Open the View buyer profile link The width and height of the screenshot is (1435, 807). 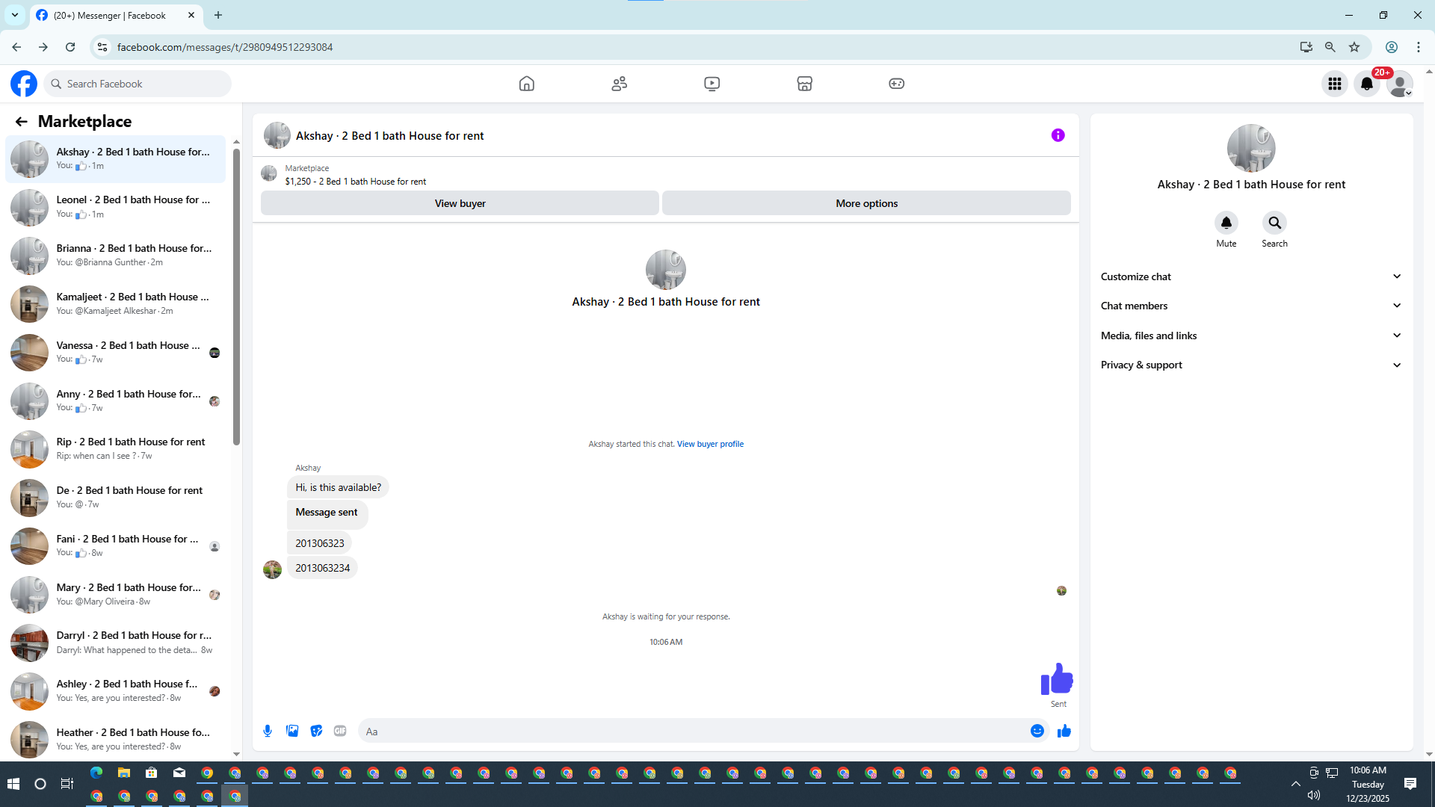(x=710, y=444)
